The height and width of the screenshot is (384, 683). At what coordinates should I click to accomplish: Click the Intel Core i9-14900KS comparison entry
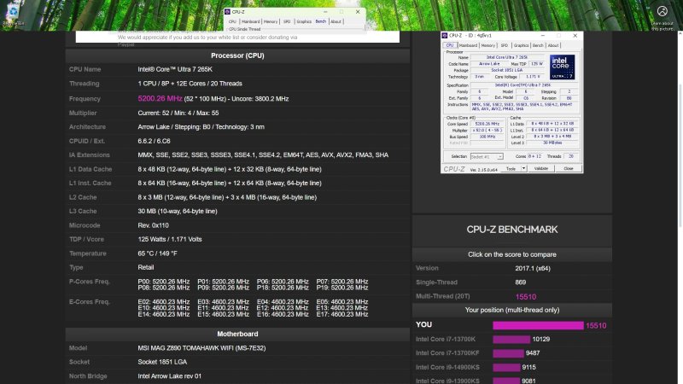pos(447,367)
